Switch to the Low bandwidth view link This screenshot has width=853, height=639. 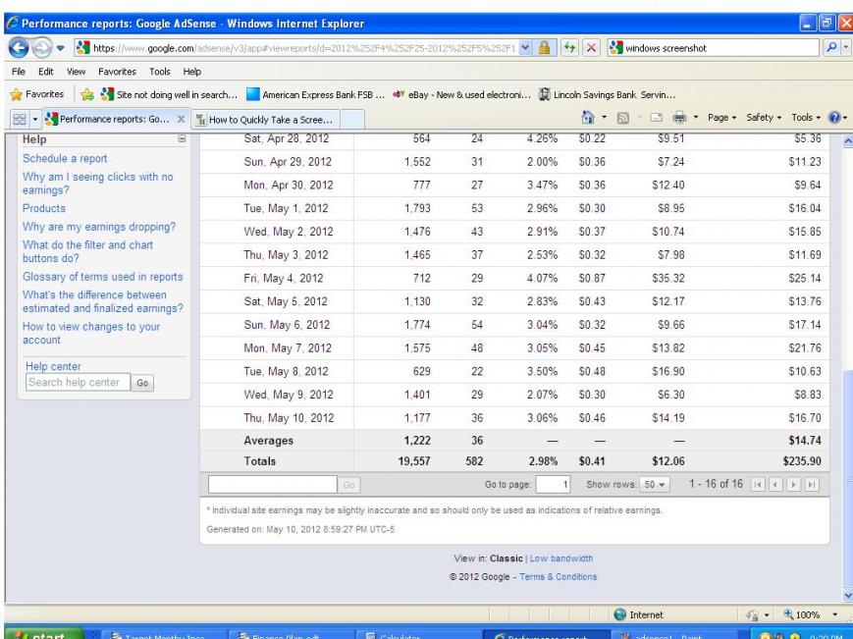561,558
